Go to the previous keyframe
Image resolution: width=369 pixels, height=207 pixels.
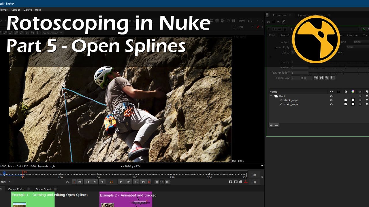[x=87, y=182]
